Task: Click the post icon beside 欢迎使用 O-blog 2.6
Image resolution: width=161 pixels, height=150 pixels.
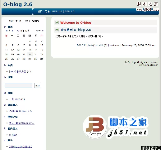Action: pyautogui.click(x=57, y=30)
